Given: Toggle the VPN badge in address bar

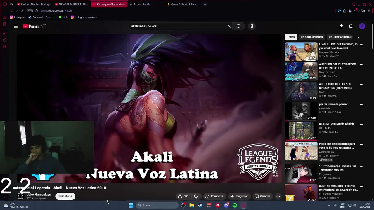Looking at the screenshot, I should [30, 11].
